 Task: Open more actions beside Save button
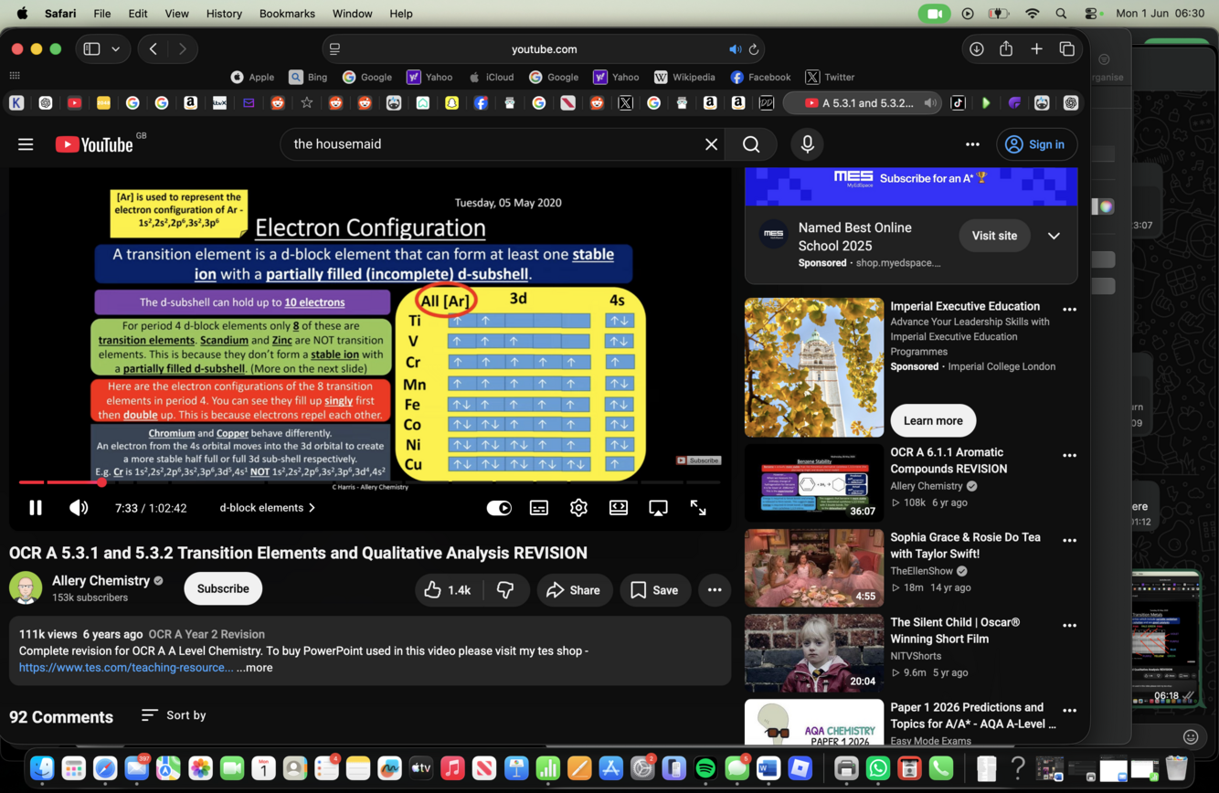click(x=715, y=590)
